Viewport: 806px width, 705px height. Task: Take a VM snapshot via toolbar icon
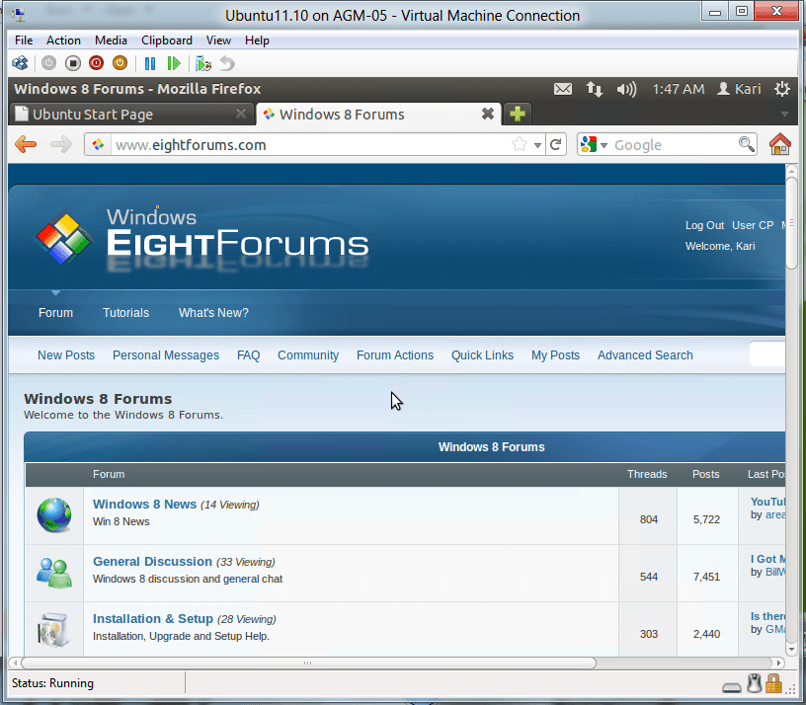pos(203,63)
